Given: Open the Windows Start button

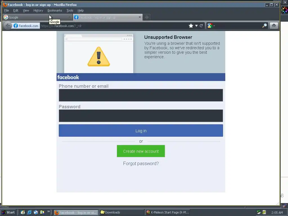Looking at the screenshot, I should click(x=8, y=212).
